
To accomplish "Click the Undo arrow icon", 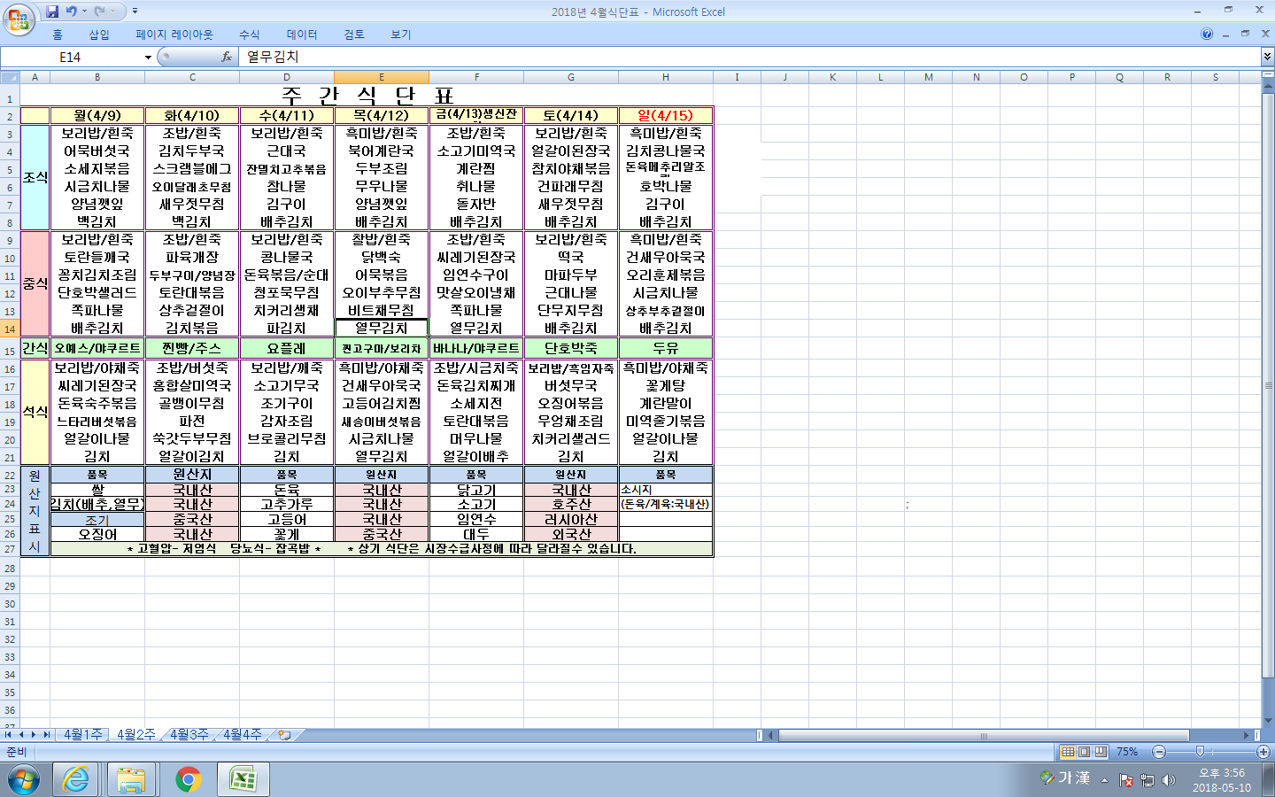I will click(x=71, y=12).
